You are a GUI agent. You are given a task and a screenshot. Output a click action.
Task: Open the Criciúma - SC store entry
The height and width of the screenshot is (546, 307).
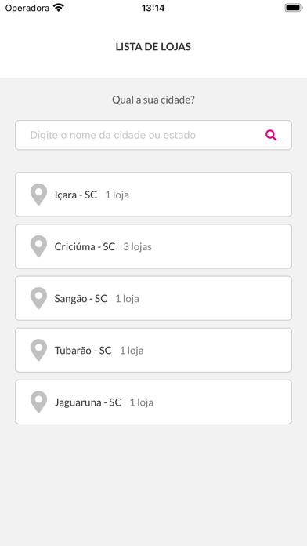pos(153,246)
